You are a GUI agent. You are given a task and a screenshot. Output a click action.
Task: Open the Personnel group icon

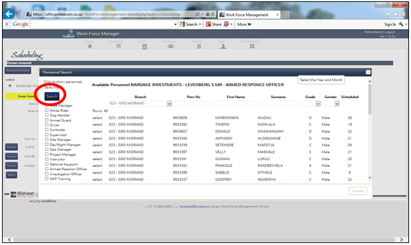(x=170, y=46)
